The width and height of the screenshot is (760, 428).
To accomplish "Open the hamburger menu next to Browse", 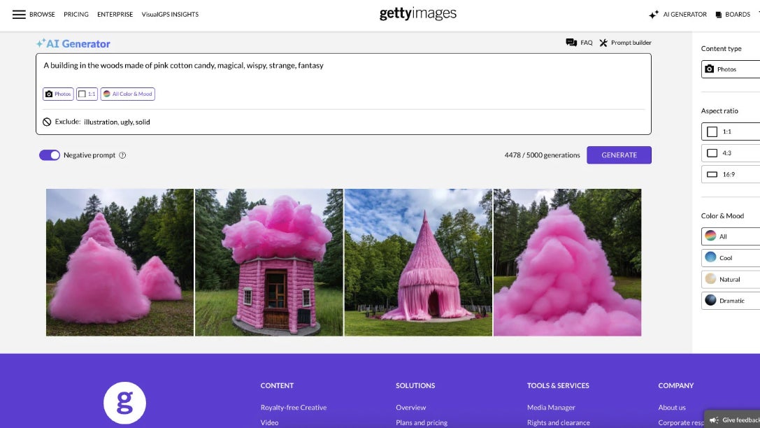I will [19, 13].
